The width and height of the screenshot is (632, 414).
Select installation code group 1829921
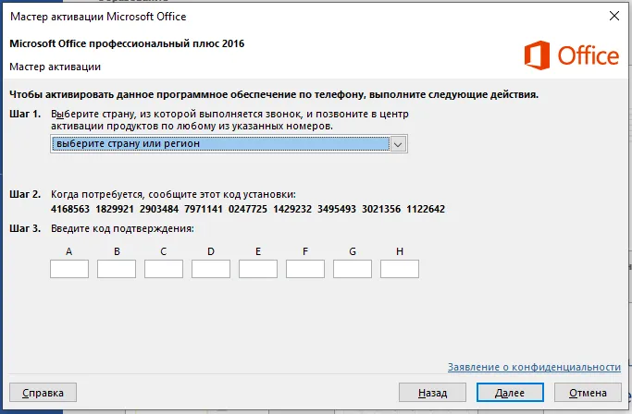pos(115,209)
